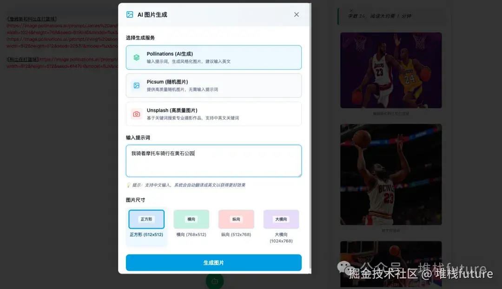Click the blue Picsum image icon
The image size is (502, 289).
click(x=137, y=85)
